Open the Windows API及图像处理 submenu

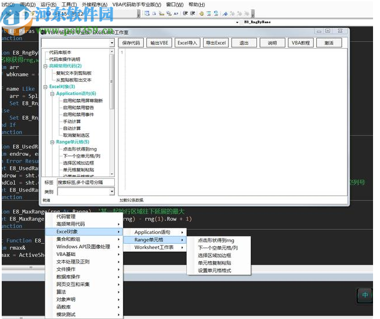click(x=84, y=247)
